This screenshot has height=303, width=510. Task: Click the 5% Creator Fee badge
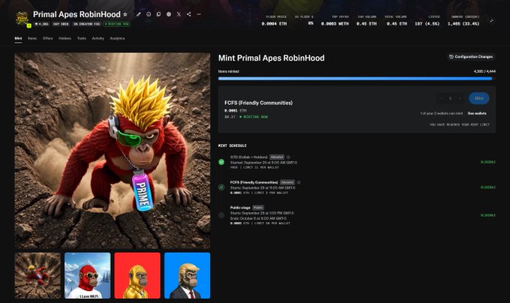tap(86, 24)
